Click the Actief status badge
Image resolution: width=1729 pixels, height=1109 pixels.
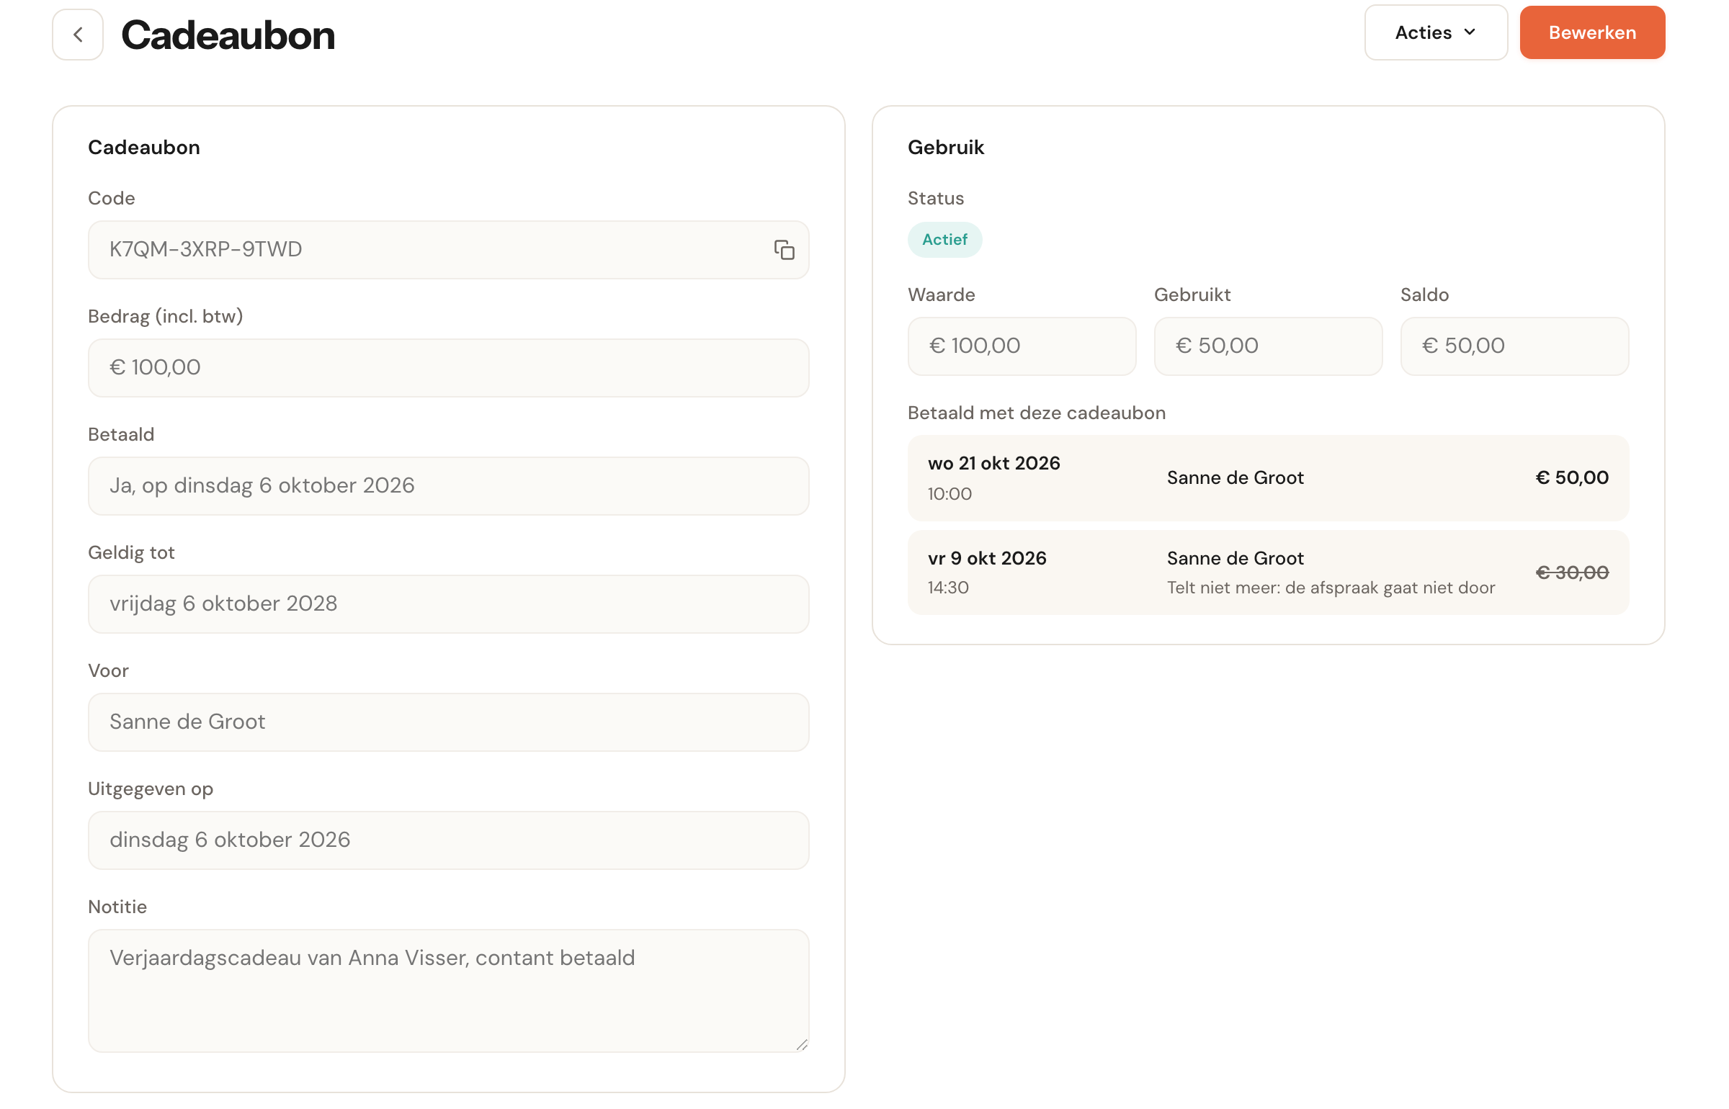[x=944, y=240]
